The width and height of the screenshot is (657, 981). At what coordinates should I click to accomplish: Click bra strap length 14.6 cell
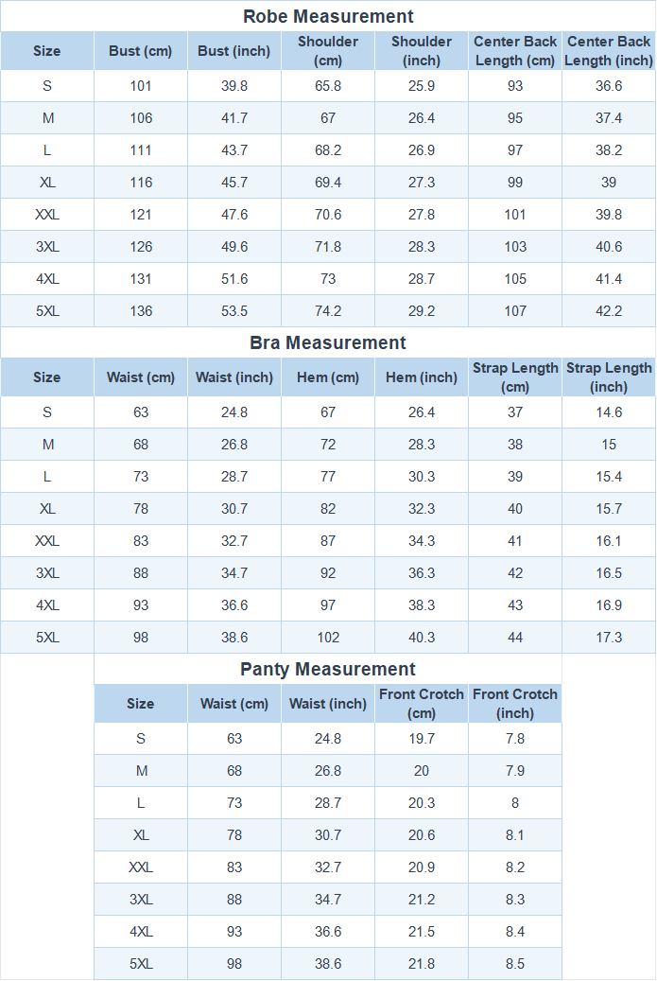pyautogui.click(x=609, y=412)
